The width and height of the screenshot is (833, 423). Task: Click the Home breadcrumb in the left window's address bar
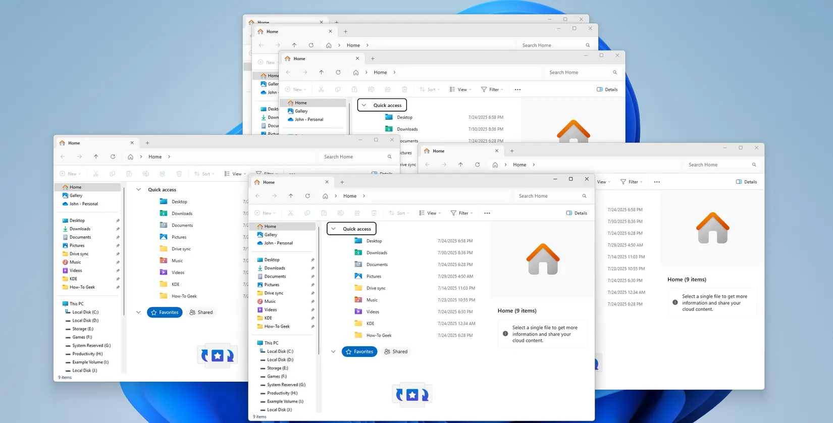tap(155, 156)
